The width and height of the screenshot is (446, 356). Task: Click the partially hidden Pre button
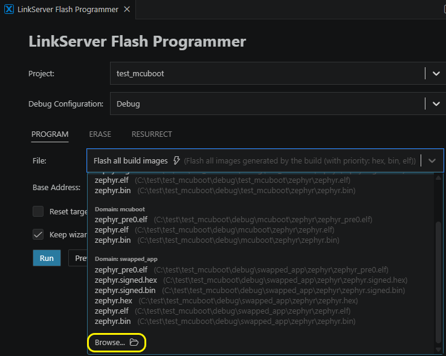[x=77, y=258]
